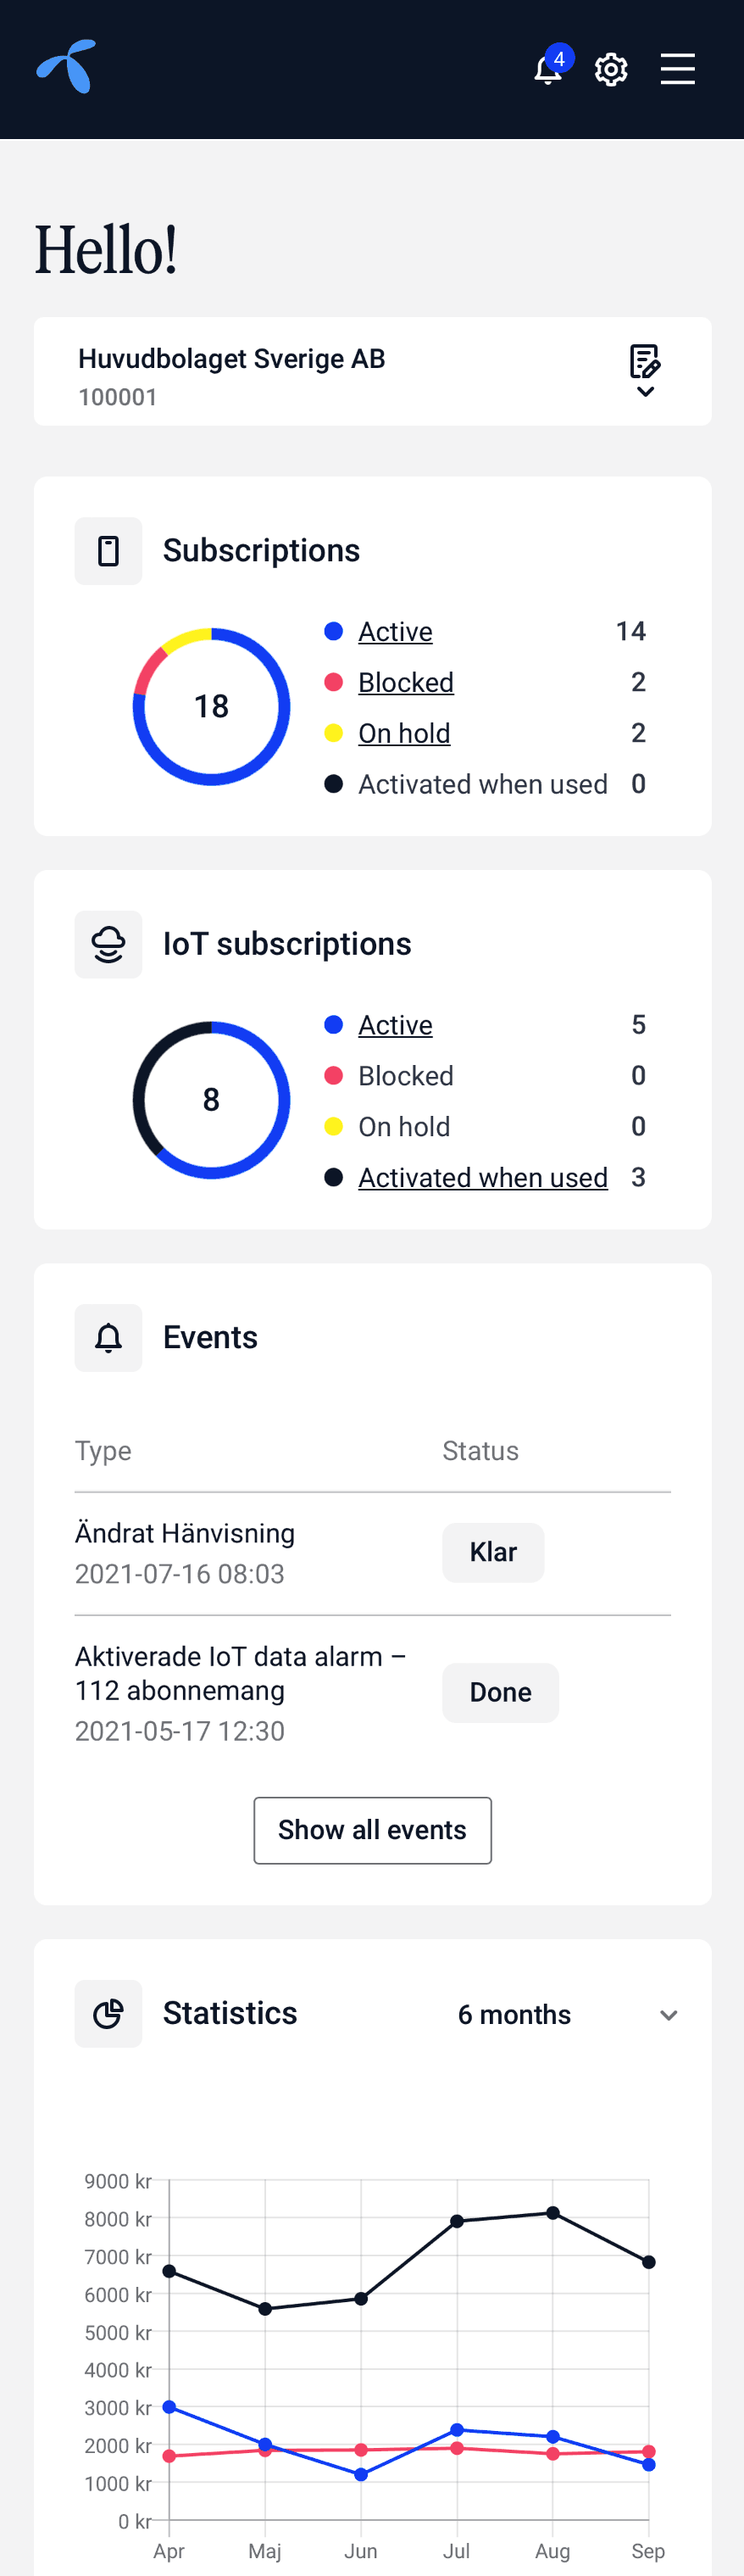Viewport: 744px width, 2576px height.
Task: Click Show all events button
Action: 372,1830
